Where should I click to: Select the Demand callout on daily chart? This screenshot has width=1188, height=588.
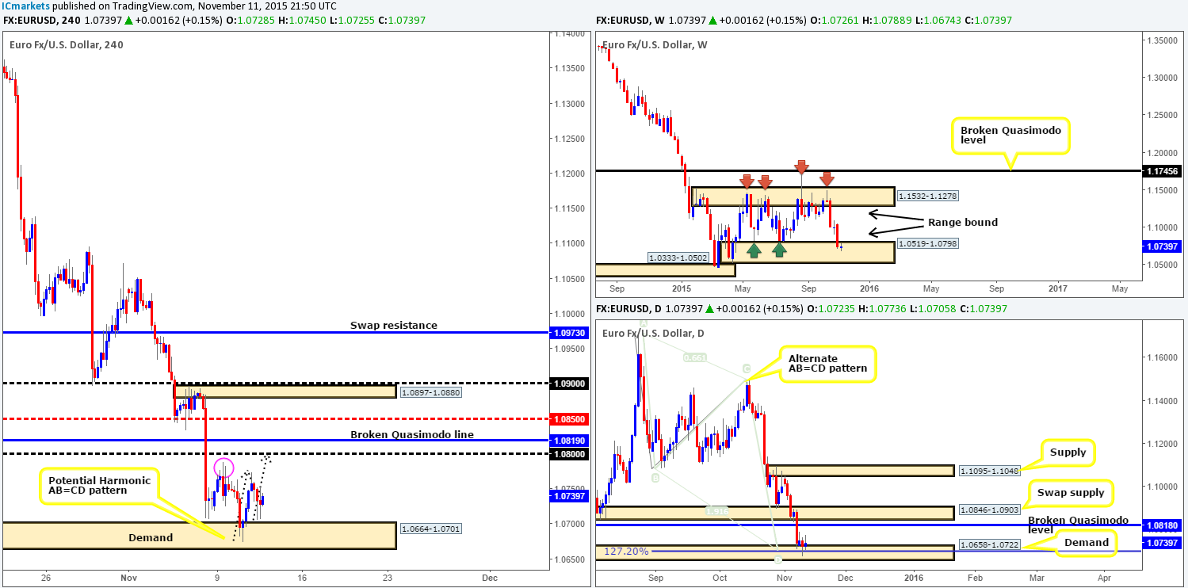tap(1086, 543)
